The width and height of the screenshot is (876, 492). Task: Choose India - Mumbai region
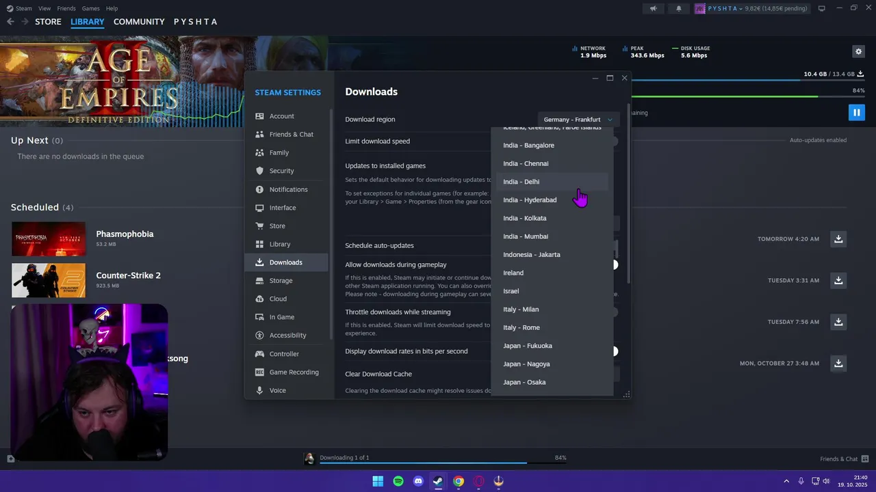552,236
